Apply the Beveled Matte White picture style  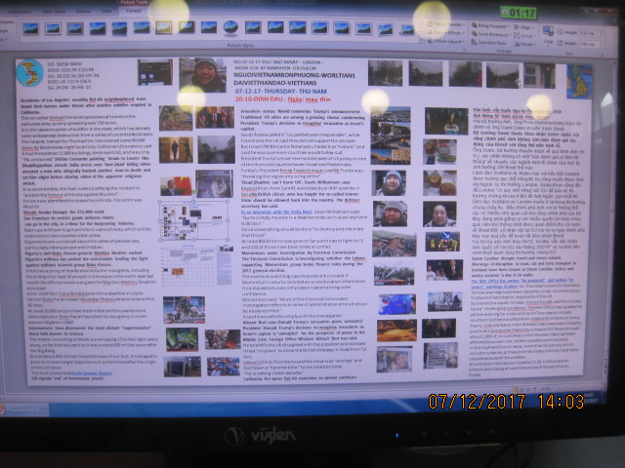point(53,28)
